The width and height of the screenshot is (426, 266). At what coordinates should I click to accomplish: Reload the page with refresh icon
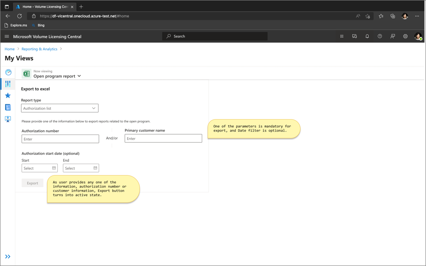point(19,16)
